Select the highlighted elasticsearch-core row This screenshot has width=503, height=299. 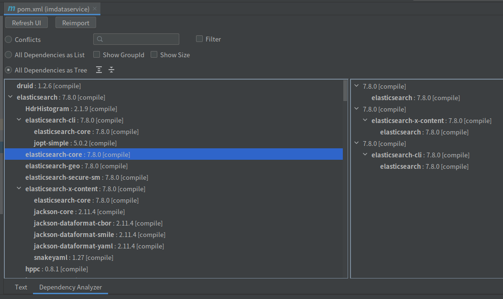tap(174, 155)
